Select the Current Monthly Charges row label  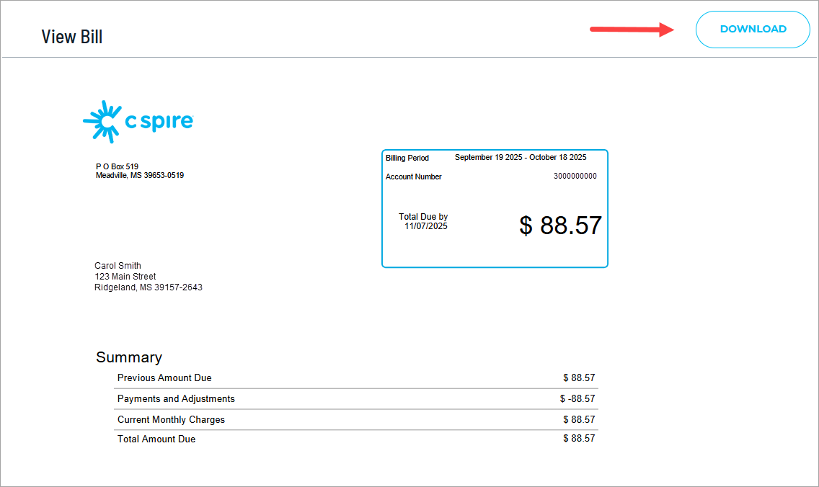[x=171, y=420]
